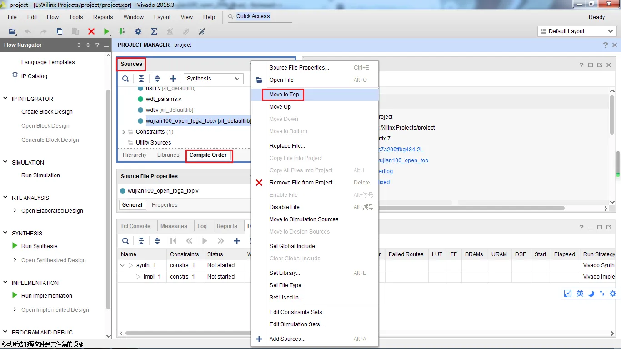The image size is (621, 349).
Task: Select Utility Sources in Sources tree
Action: pos(153,143)
